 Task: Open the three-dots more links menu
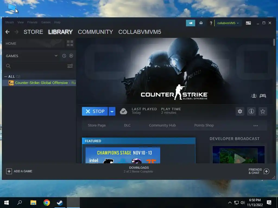pyautogui.click(x=255, y=126)
